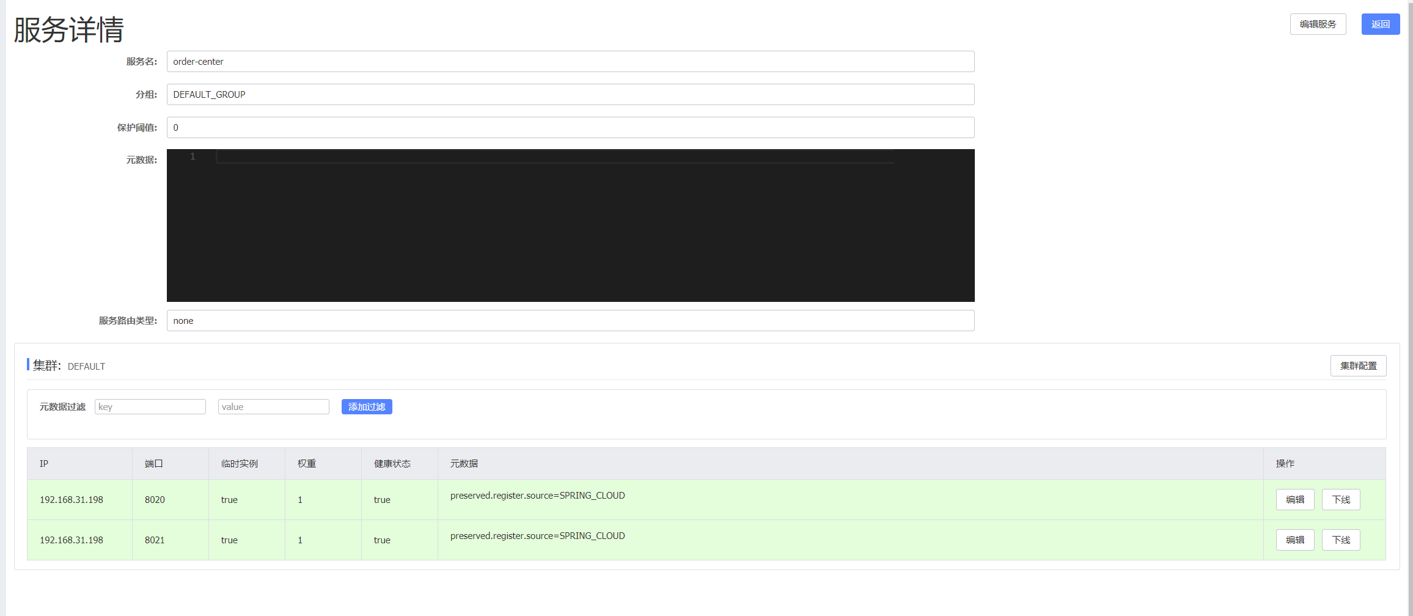Select IP 192.168.31.198 in the 8021 row

tap(72, 540)
